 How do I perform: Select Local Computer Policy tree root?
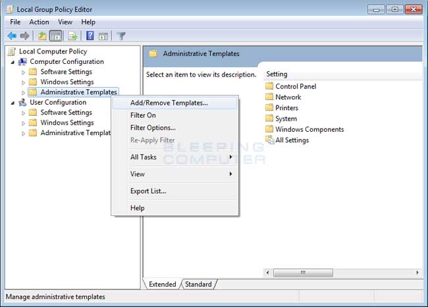53,51
